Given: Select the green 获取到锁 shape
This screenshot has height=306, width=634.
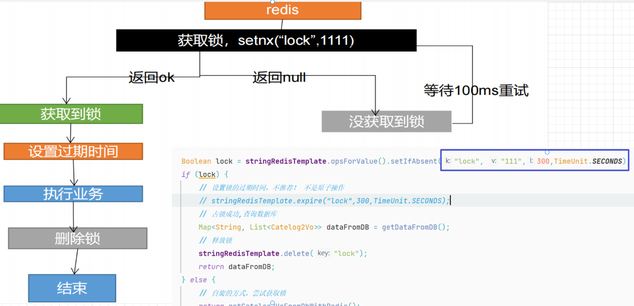Looking at the screenshot, I should pyautogui.click(x=71, y=114).
